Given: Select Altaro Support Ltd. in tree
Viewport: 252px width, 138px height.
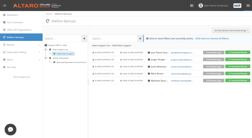Looking at the screenshot, I should [x=60, y=50].
